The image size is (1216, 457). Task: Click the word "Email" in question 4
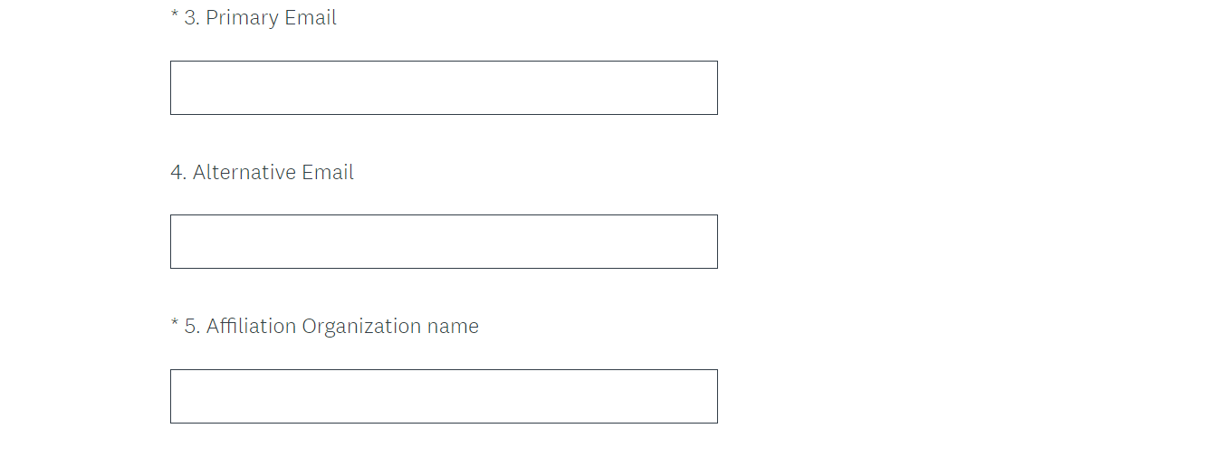coord(328,172)
